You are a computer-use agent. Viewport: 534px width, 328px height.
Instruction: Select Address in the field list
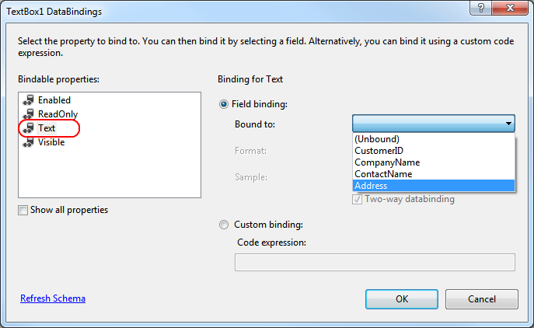371,186
